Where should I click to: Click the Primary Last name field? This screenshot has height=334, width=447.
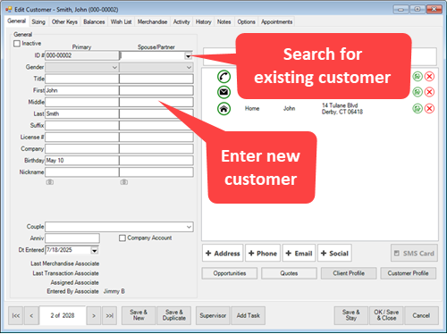coord(81,113)
